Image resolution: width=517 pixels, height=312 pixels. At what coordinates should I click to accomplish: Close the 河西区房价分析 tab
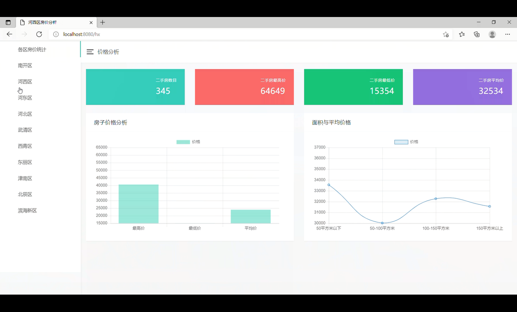click(91, 23)
